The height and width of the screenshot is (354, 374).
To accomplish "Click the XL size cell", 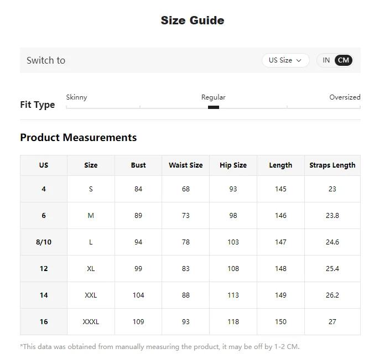I will tap(91, 269).
